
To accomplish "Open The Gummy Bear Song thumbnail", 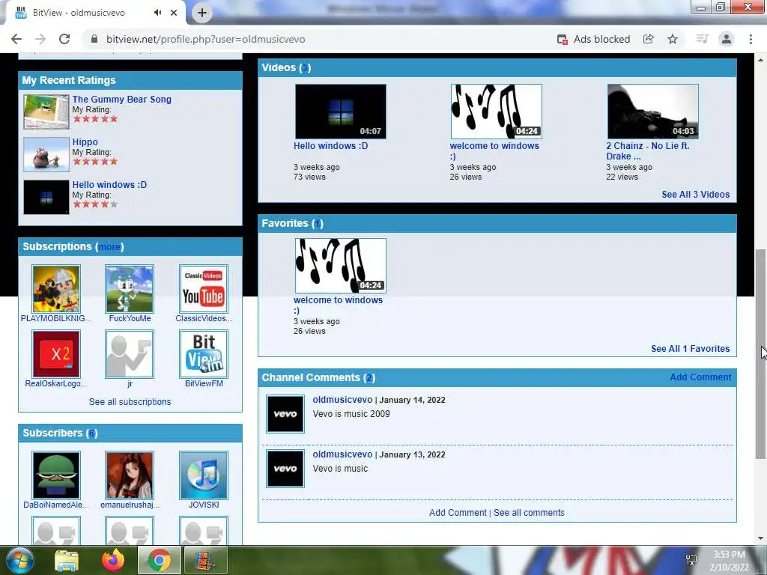I will click(46, 112).
